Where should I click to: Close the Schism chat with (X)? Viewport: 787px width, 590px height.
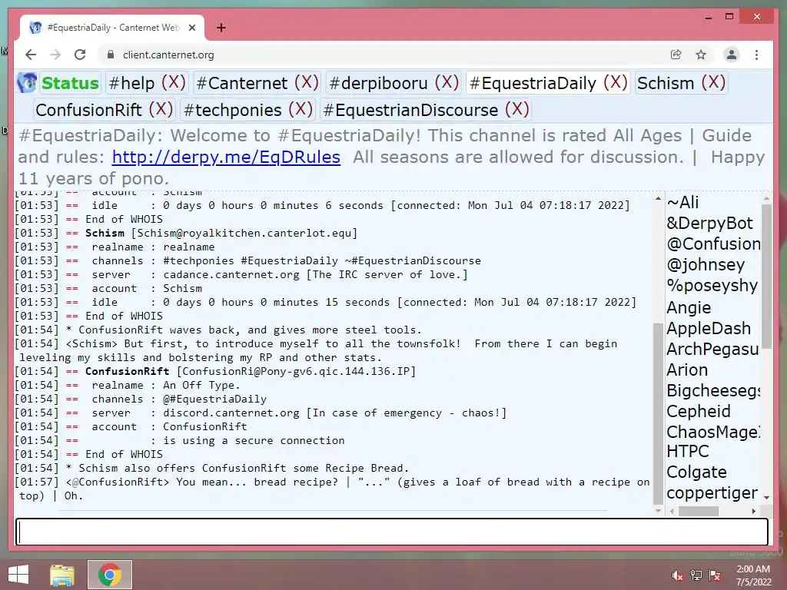[713, 82]
